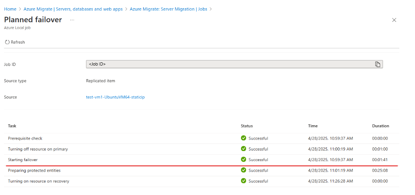Copy the Job ID to clipboard

378,64
